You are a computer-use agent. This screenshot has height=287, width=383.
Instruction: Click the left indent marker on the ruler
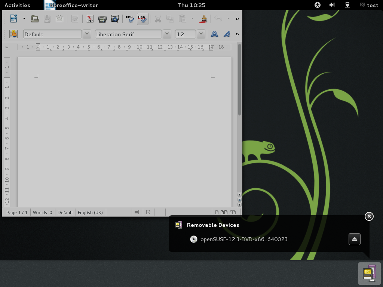point(38,47)
